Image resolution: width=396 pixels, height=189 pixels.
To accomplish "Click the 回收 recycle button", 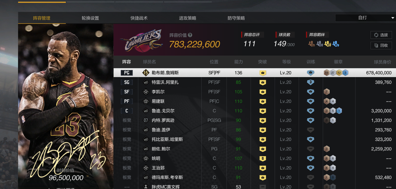I will tap(381, 45).
